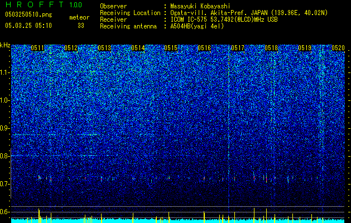Select the meteor count value 33
The height and width of the screenshot is (223, 351).
pyautogui.click(x=81, y=26)
